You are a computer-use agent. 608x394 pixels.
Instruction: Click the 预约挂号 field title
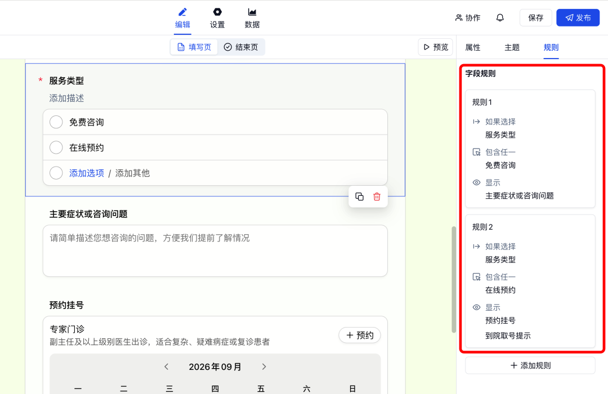pyautogui.click(x=66, y=305)
